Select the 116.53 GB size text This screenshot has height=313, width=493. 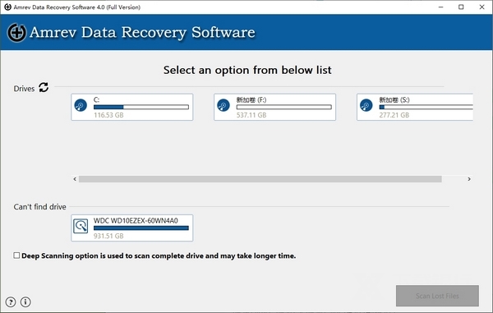click(x=108, y=115)
